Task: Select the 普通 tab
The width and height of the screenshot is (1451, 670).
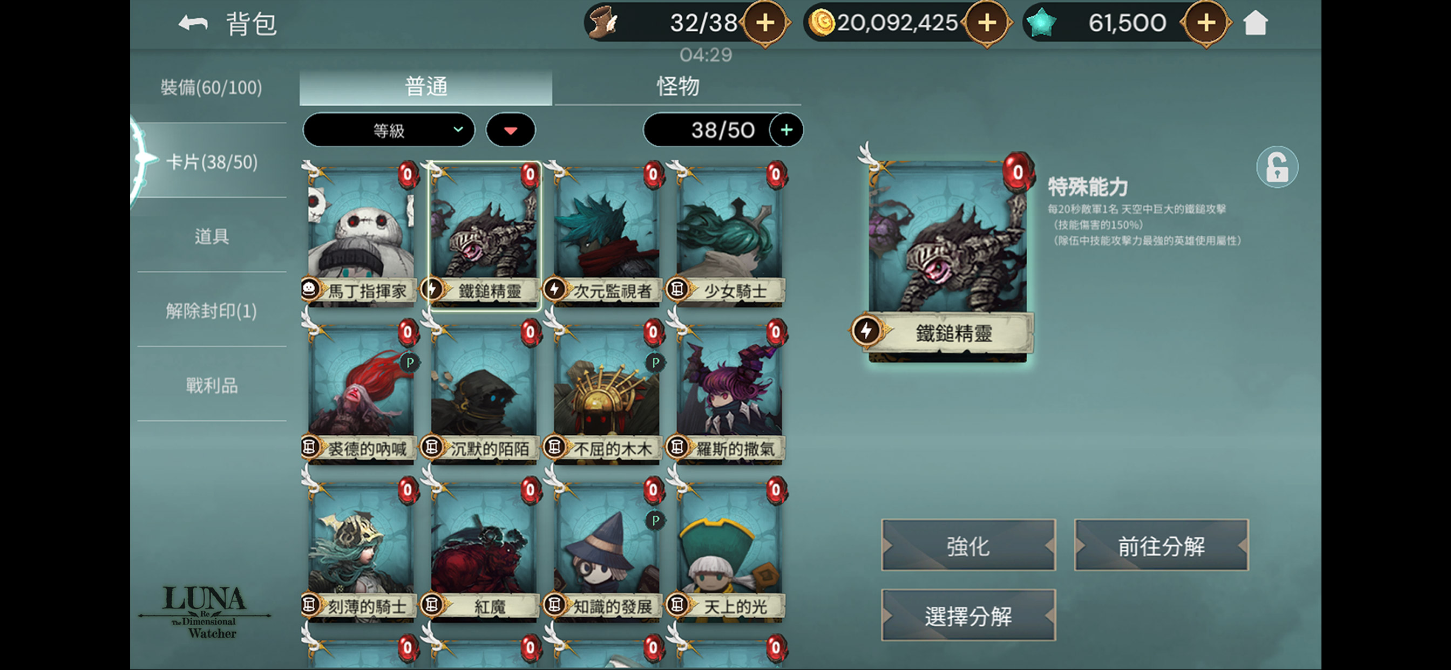Action: [426, 87]
